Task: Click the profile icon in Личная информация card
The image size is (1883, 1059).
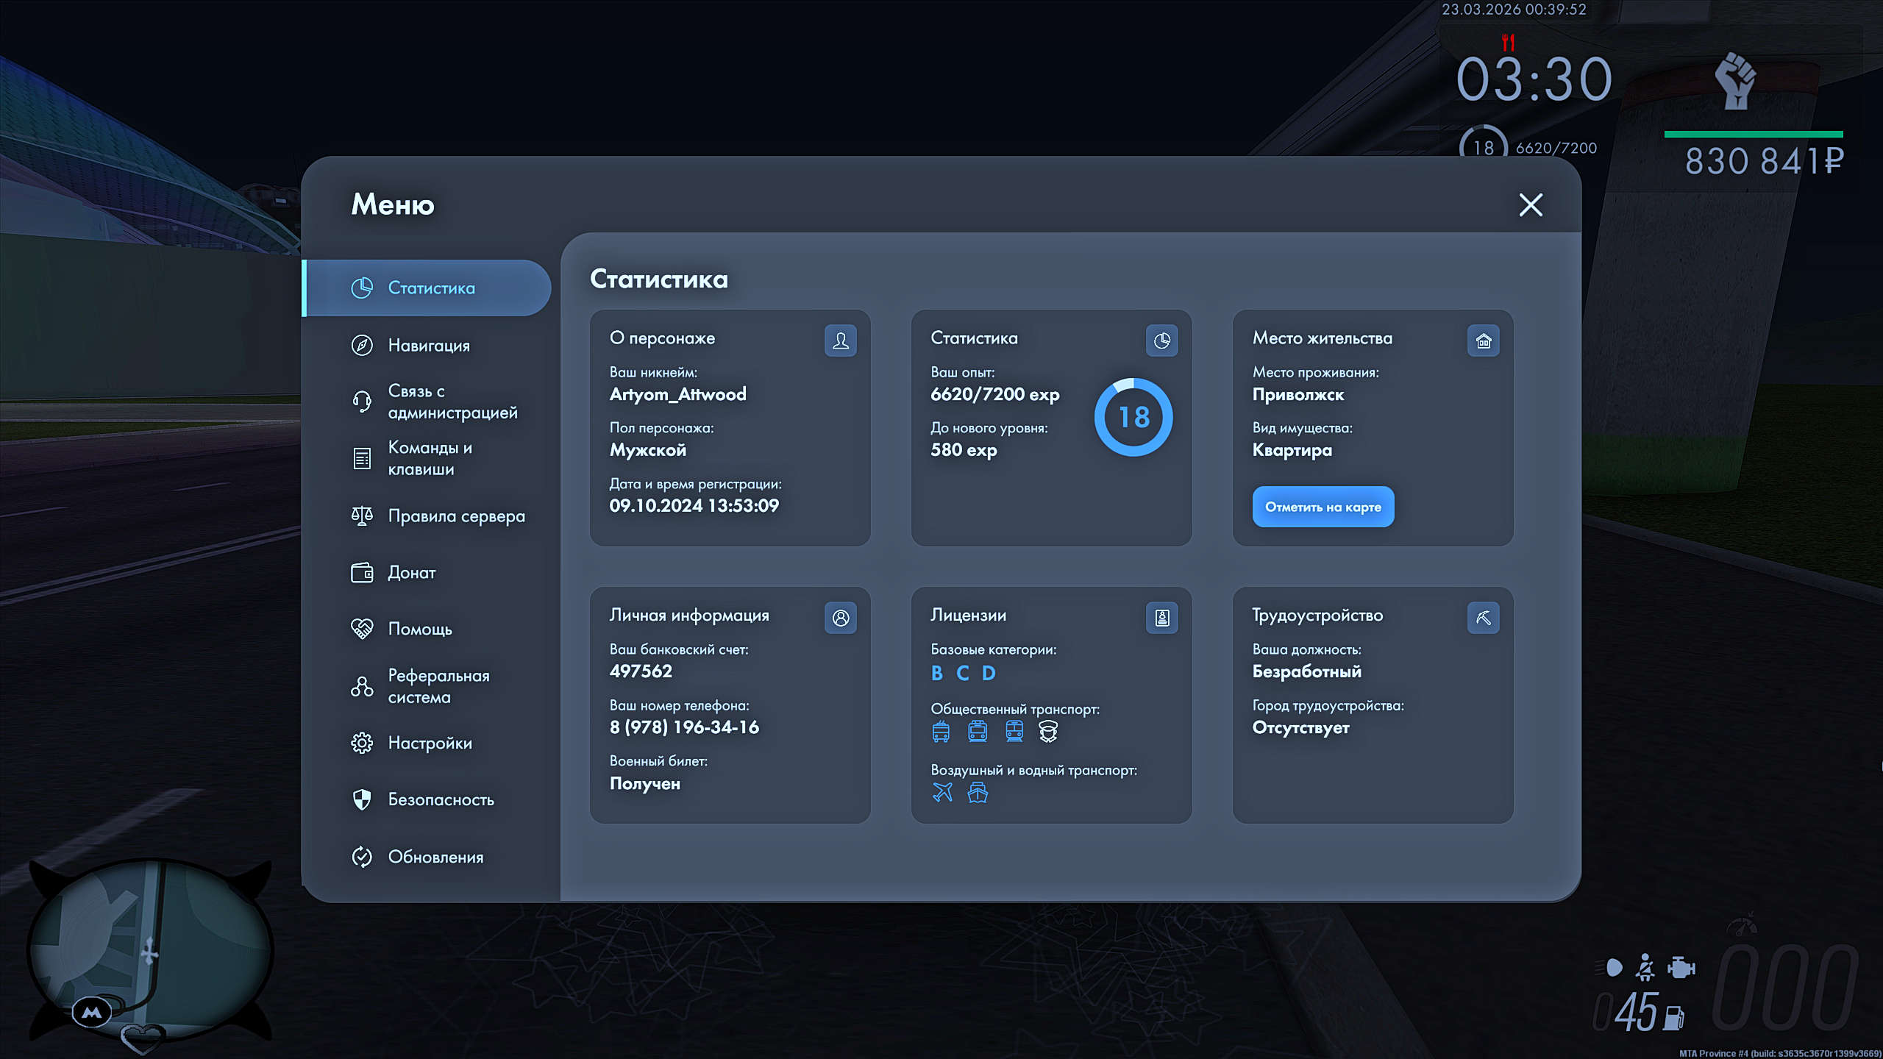Action: 840,618
